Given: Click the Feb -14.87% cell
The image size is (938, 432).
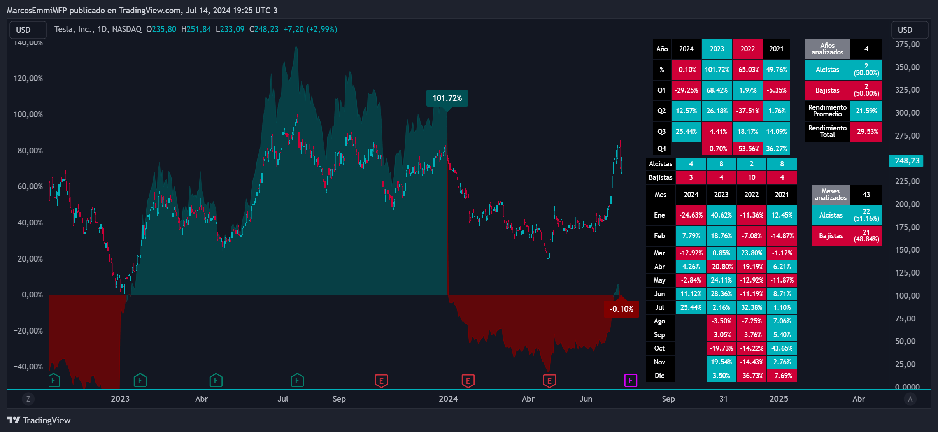Looking at the screenshot, I should point(782,236).
